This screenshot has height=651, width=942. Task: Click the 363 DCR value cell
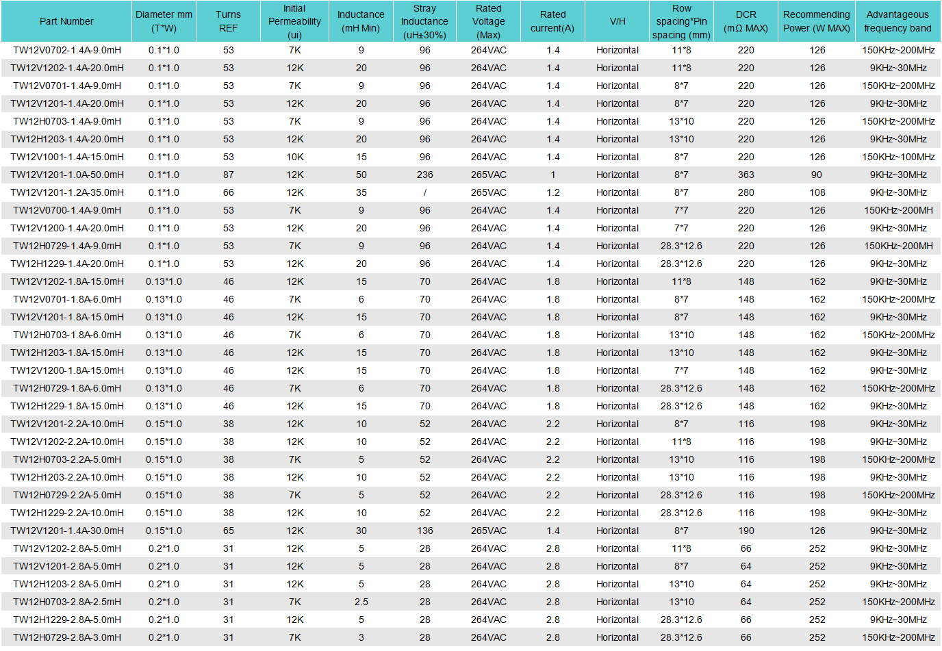tap(746, 175)
